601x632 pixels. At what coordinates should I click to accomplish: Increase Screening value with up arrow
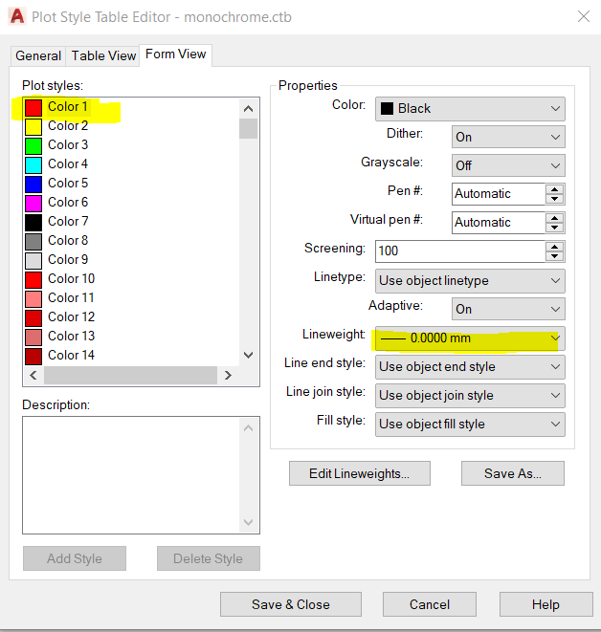pyautogui.click(x=555, y=247)
